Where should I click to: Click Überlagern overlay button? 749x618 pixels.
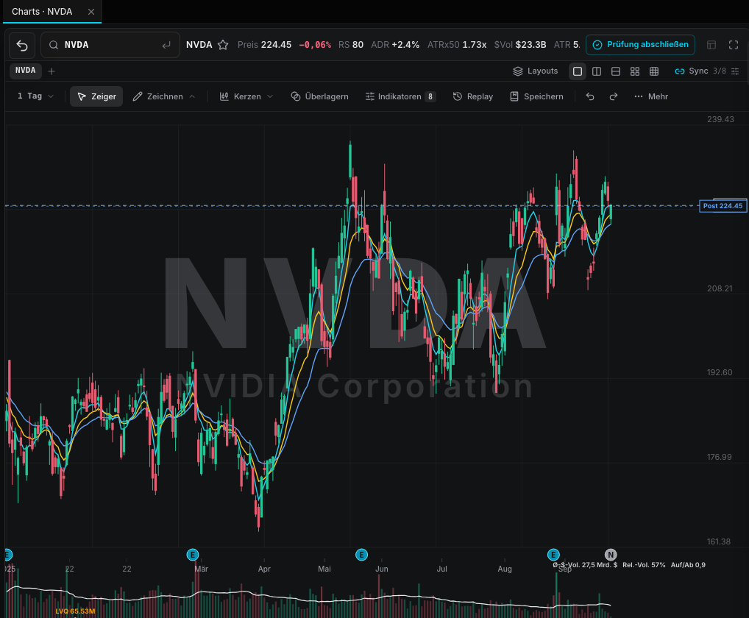pyautogui.click(x=319, y=96)
